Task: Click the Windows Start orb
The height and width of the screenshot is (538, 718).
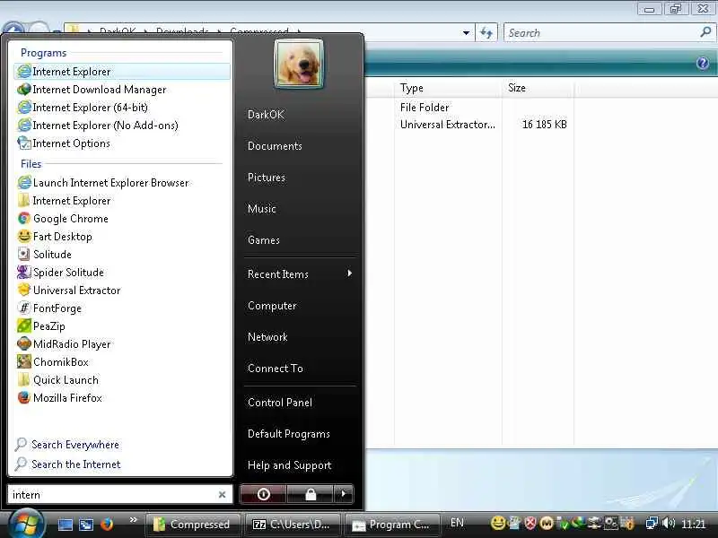Action: (x=26, y=524)
